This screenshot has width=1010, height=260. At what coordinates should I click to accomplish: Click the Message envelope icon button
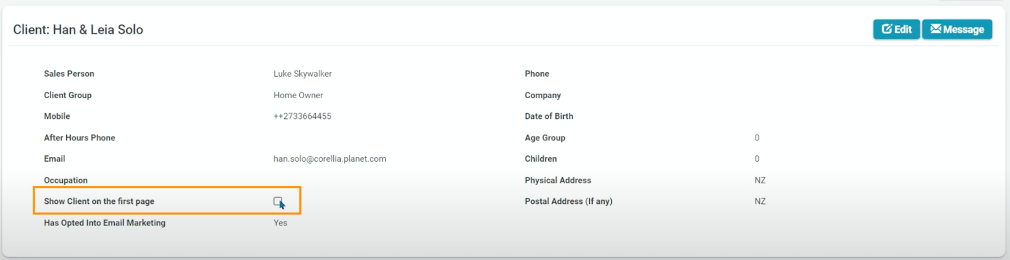pos(936,29)
